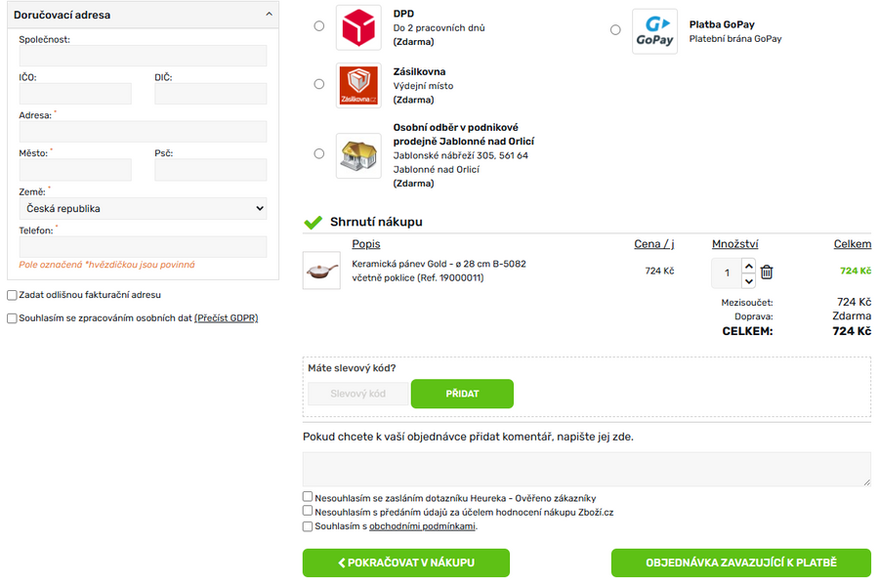Click Objednávka zavazující k platbě button
Viewport: 879px width, 585px height.
point(740,564)
